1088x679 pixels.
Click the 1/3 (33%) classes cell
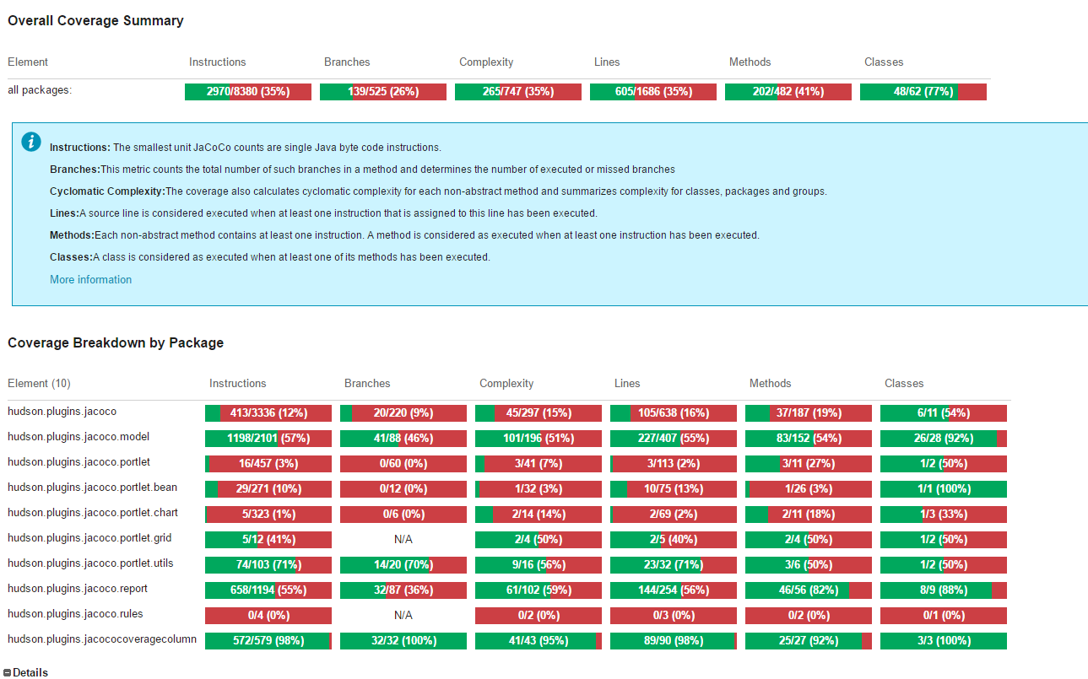tap(944, 515)
